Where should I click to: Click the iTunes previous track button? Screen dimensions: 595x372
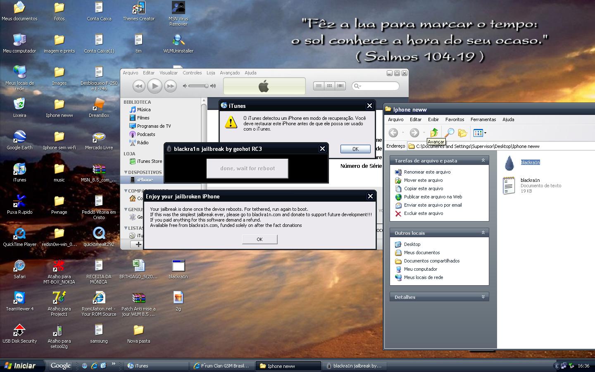point(139,86)
